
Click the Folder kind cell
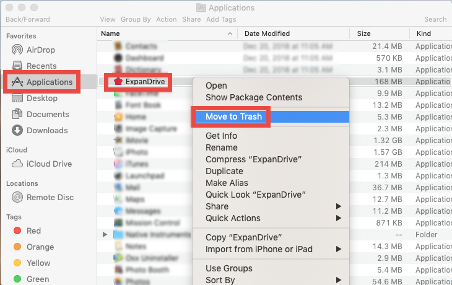click(x=427, y=235)
